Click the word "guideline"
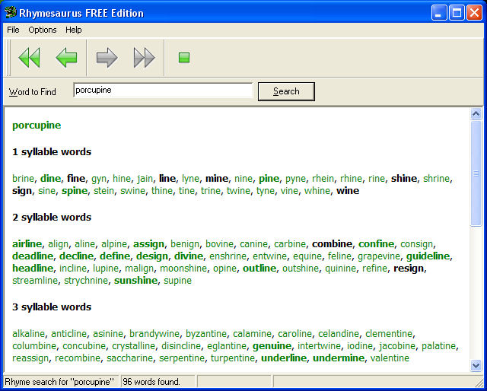 click(428, 256)
